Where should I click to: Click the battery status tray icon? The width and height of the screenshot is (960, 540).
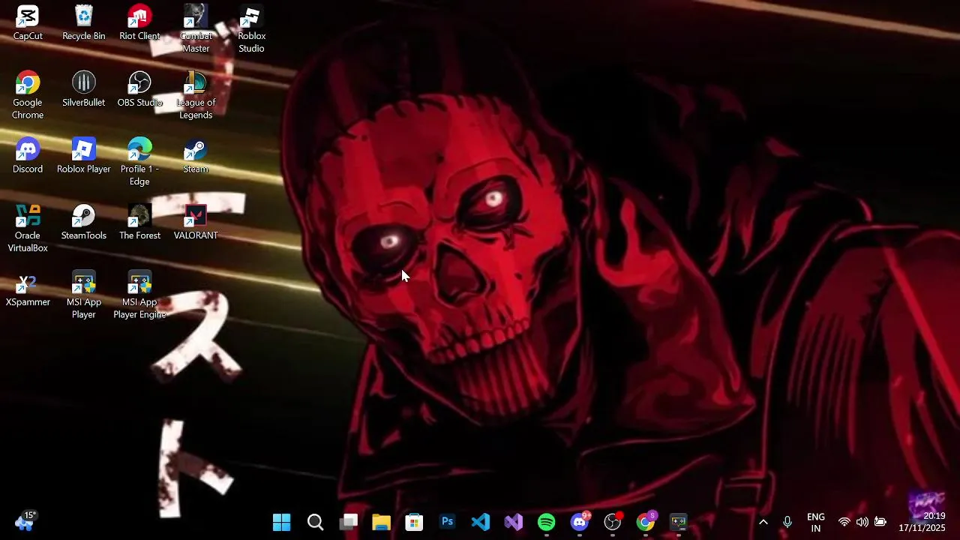coord(880,522)
